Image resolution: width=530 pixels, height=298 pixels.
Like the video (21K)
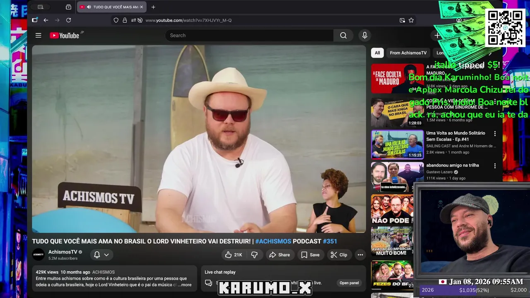233,255
